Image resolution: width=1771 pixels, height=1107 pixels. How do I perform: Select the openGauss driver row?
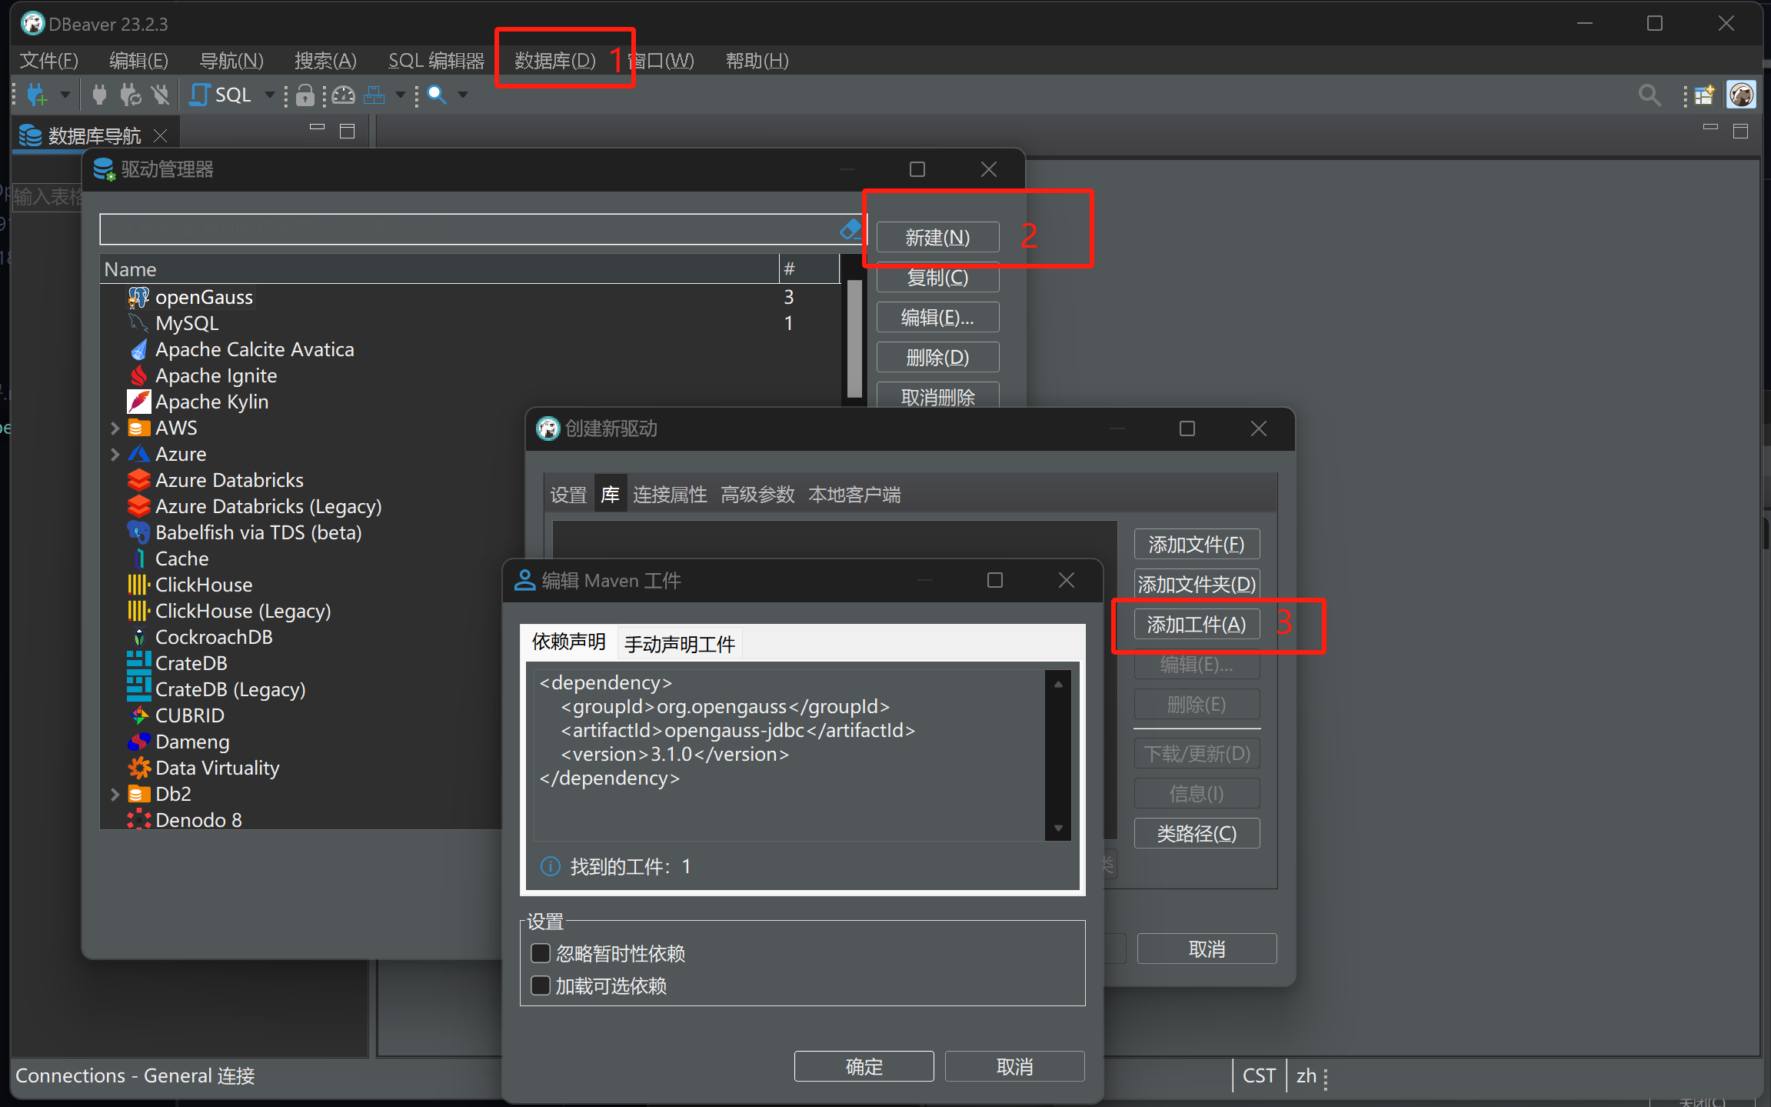(x=469, y=297)
